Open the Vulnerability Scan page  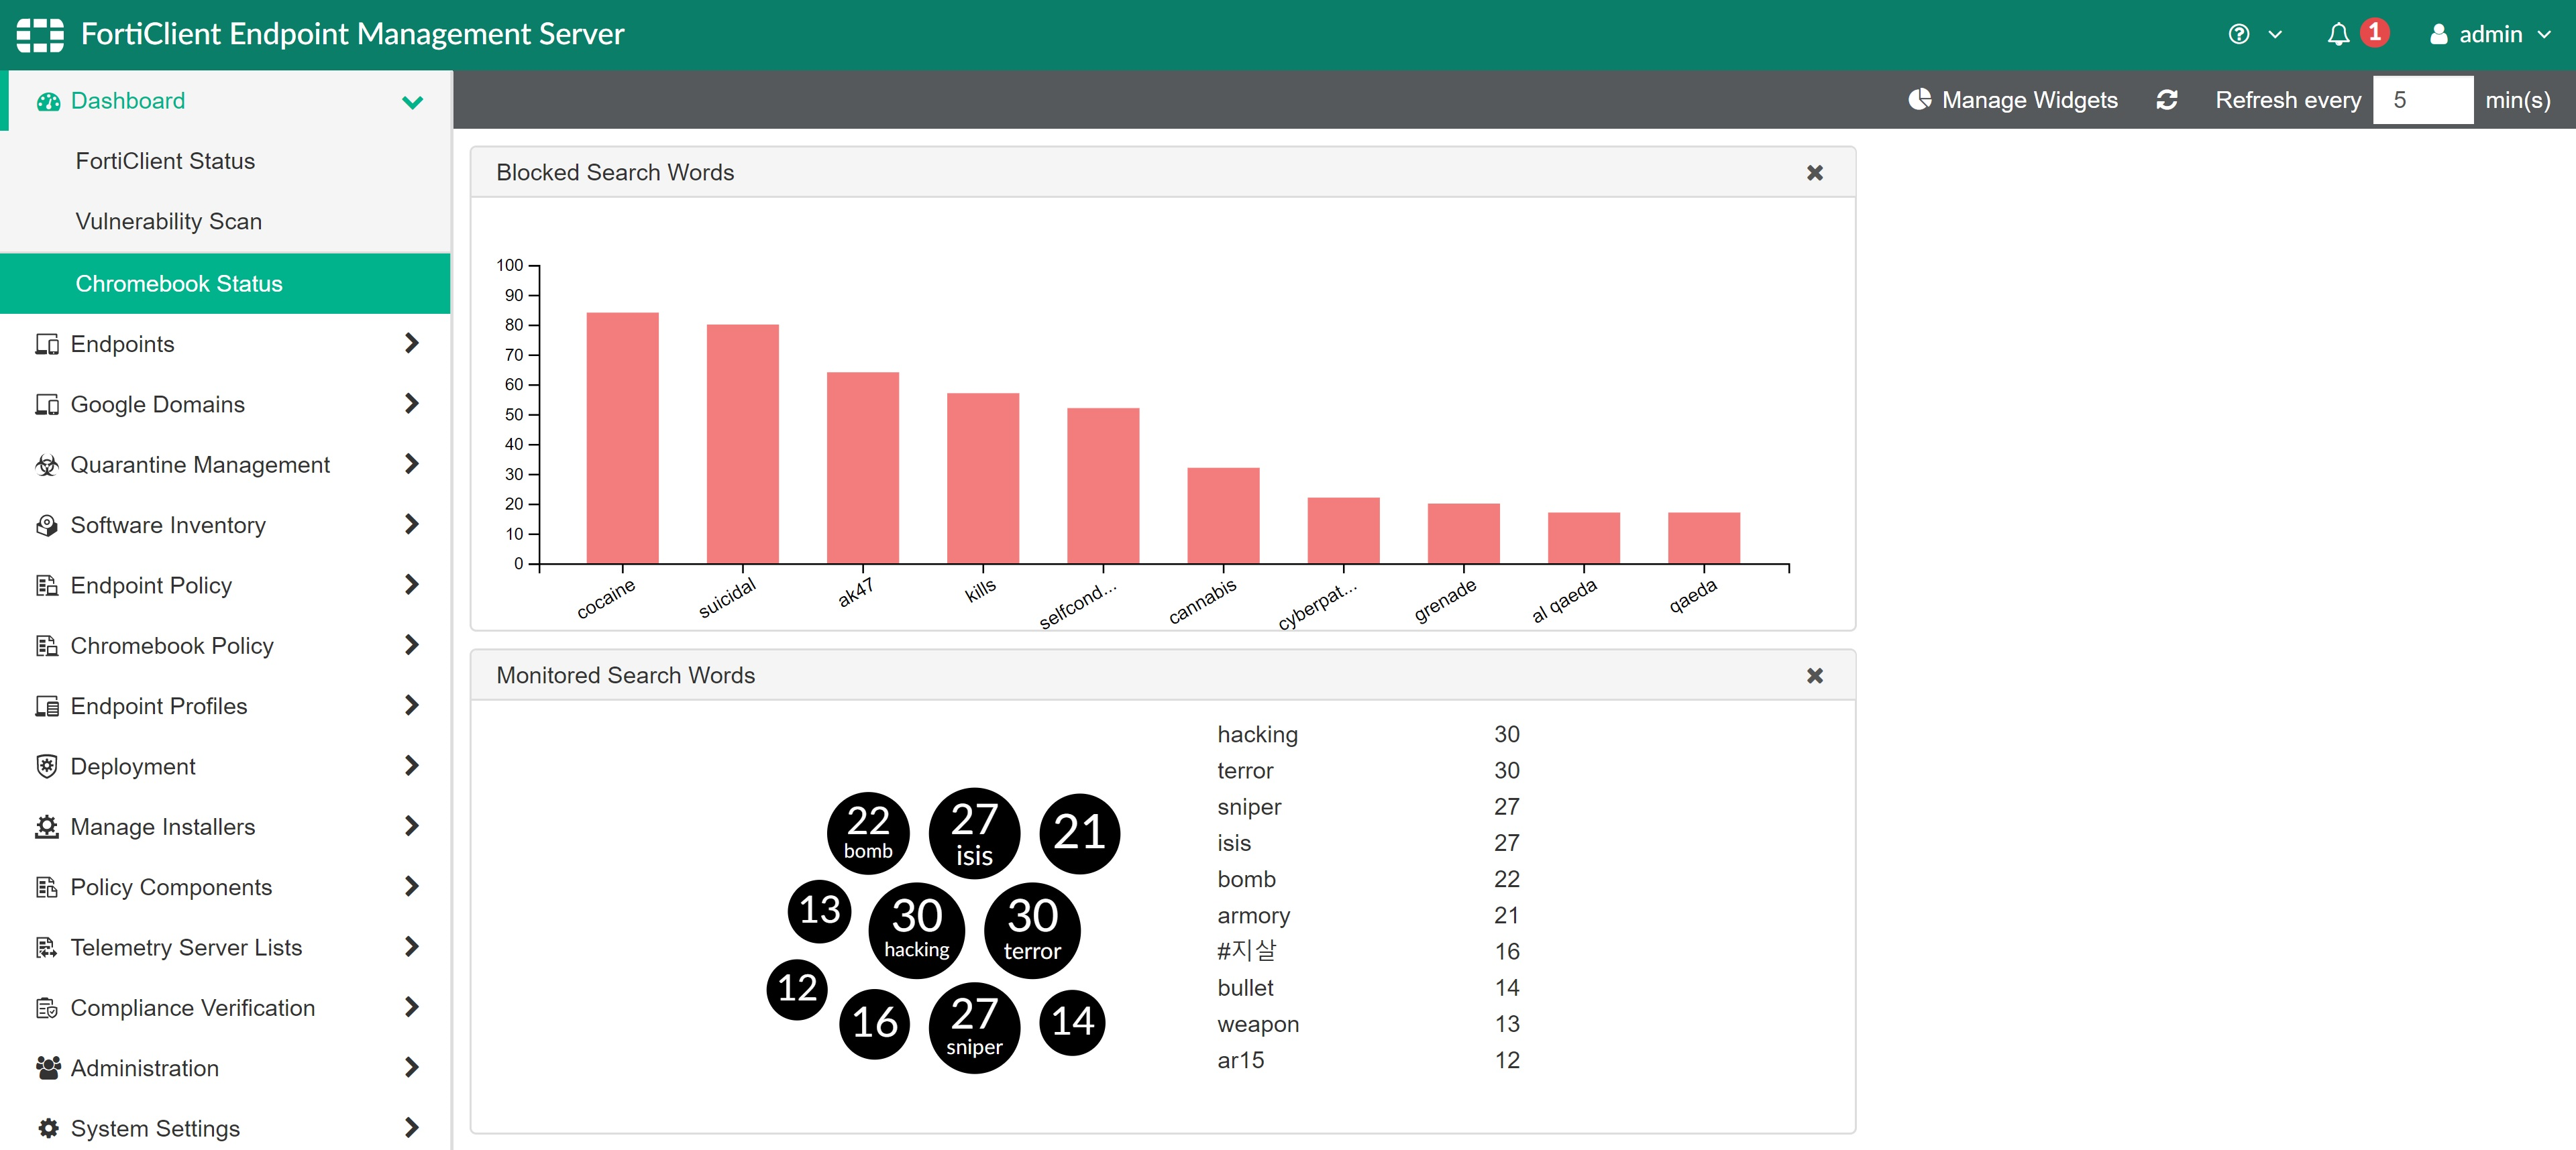(168, 222)
